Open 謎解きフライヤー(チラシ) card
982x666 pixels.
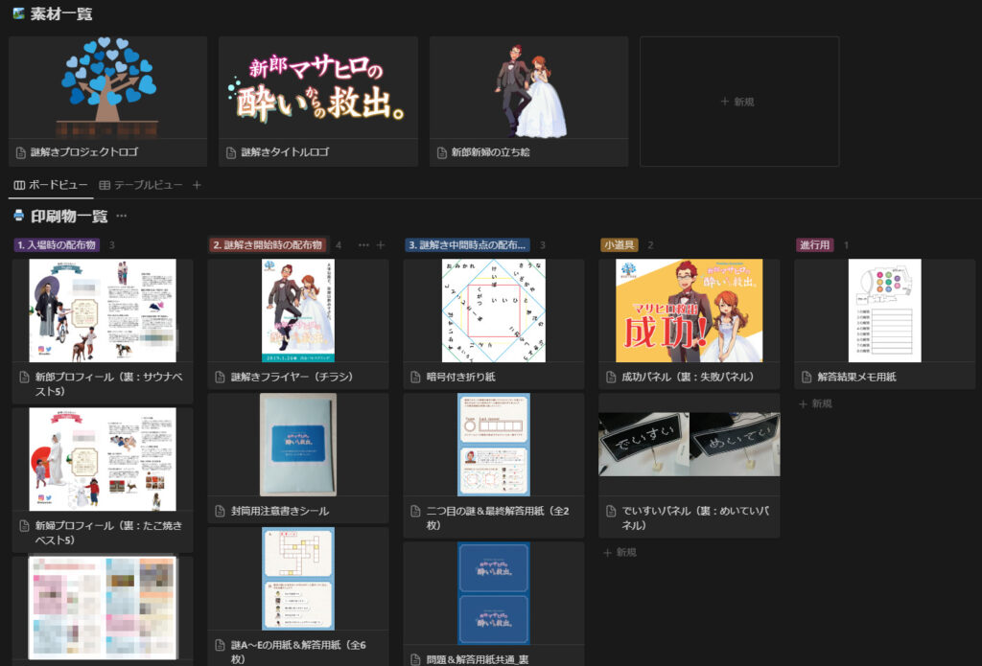[297, 323]
